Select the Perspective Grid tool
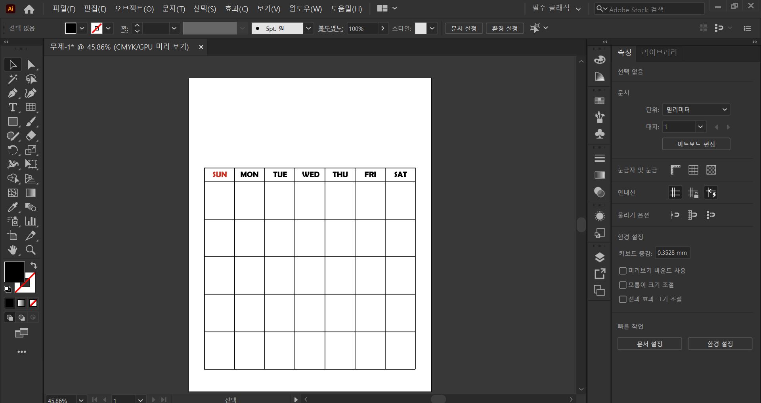The height and width of the screenshot is (403, 761). [x=31, y=179]
